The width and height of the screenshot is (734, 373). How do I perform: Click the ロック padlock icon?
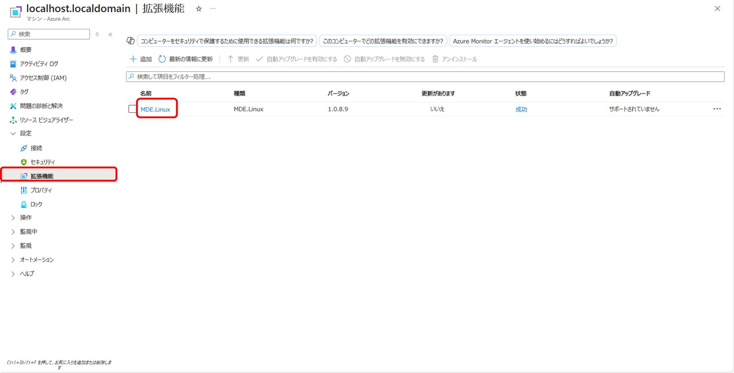pyautogui.click(x=24, y=204)
